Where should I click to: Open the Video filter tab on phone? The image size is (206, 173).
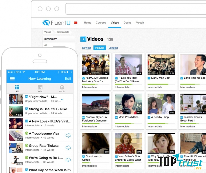click(x=40, y=88)
